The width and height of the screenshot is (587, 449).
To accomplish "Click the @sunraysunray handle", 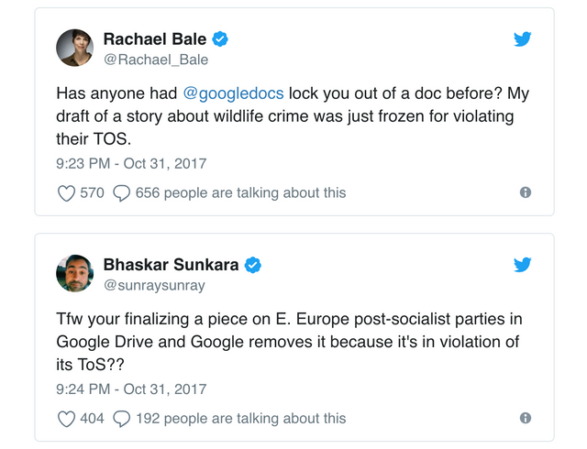I will coord(154,285).
